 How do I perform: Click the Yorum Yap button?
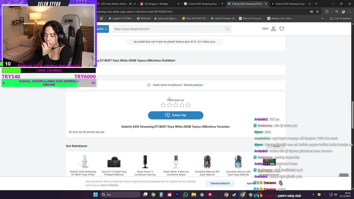[176, 115]
